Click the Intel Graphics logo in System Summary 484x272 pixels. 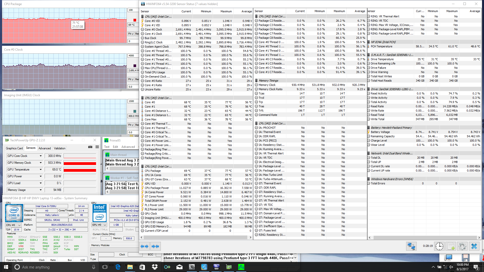[100, 213]
